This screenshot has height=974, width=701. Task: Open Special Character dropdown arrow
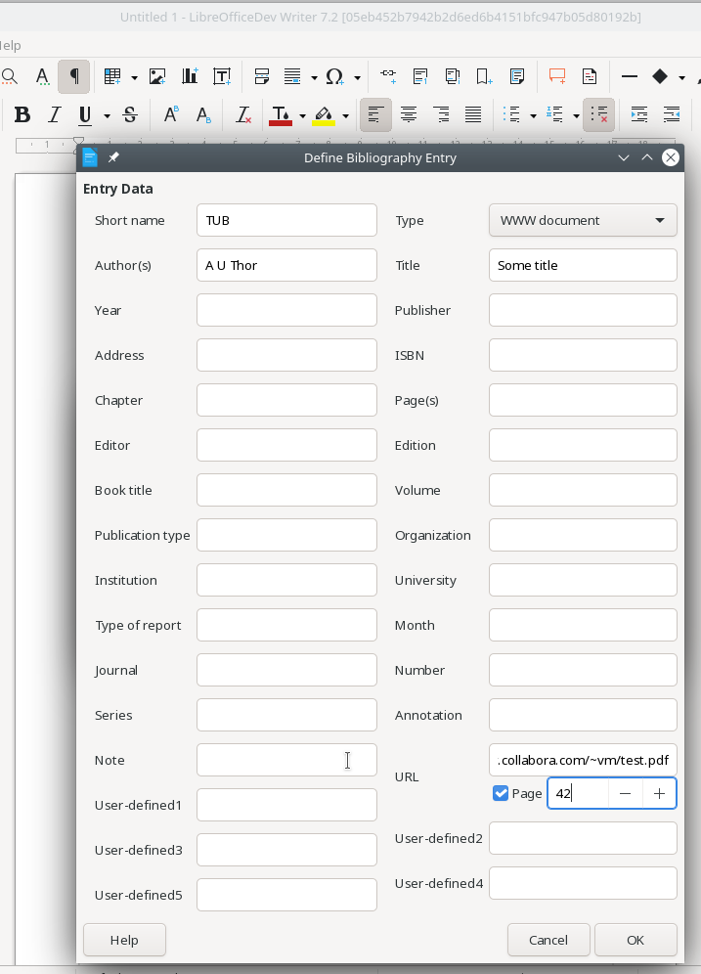click(357, 77)
